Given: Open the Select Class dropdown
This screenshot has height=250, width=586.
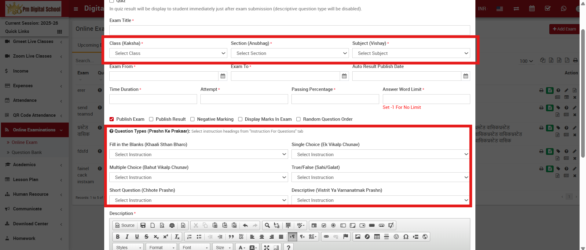Looking at the screenshot, I should (168, 53).
